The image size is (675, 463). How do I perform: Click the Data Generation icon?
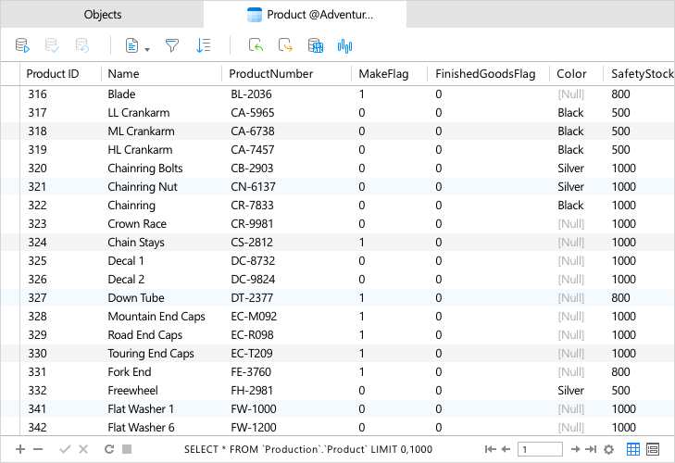click(x=316, y=45)
